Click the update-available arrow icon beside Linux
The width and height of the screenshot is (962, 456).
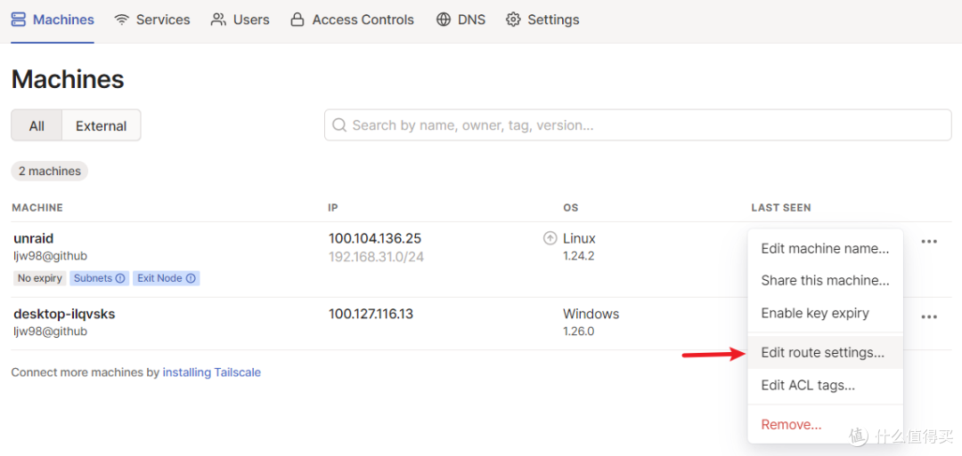550,239
